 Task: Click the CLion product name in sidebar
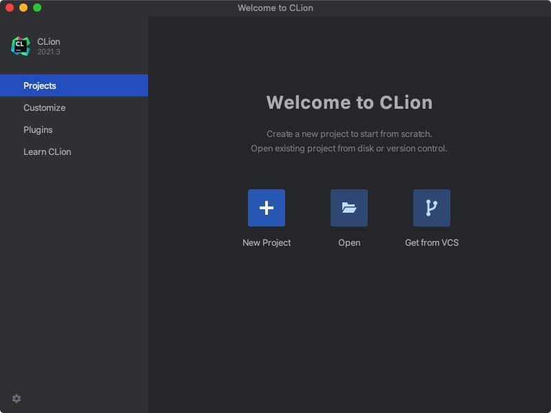(48, 42)
